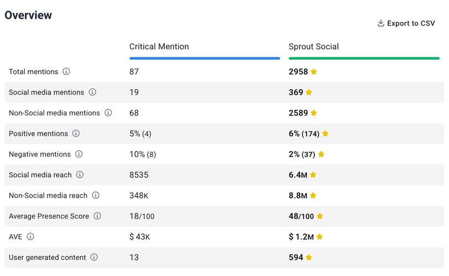The width and height of the screenshot is (449, 276).
Task: Show info for Non-Social media mentions
Action: click(108, 113)
